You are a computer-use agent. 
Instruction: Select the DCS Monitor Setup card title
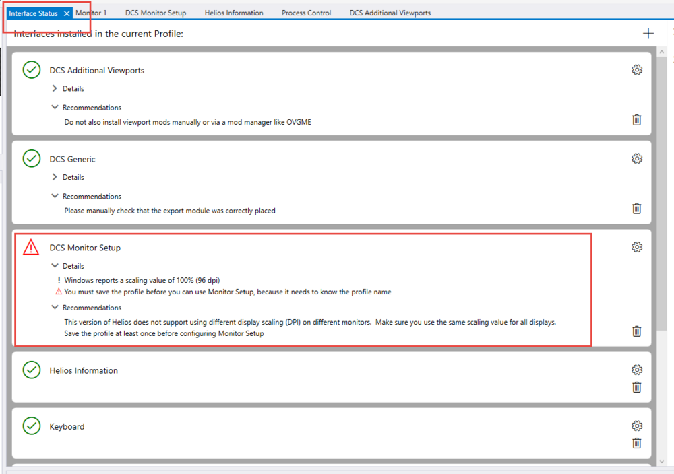click(85, 248)
